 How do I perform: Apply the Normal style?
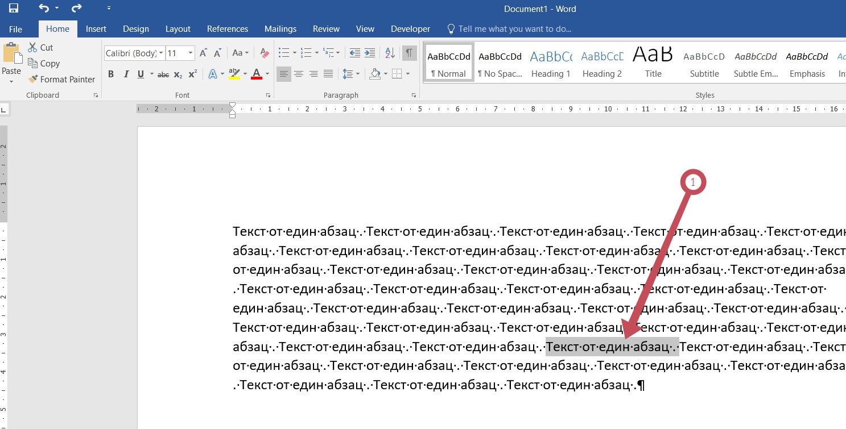point(449,63)
